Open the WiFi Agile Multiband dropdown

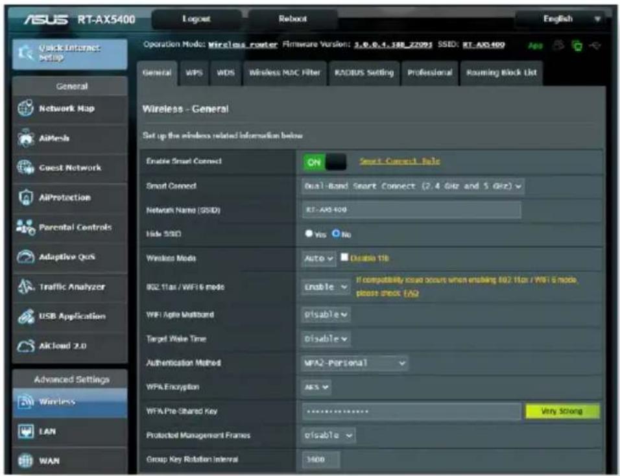[x=326, y=315]
